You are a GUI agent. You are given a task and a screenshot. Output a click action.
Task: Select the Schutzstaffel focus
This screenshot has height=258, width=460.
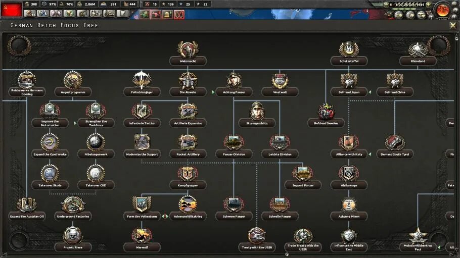click(x=349, y=54)
